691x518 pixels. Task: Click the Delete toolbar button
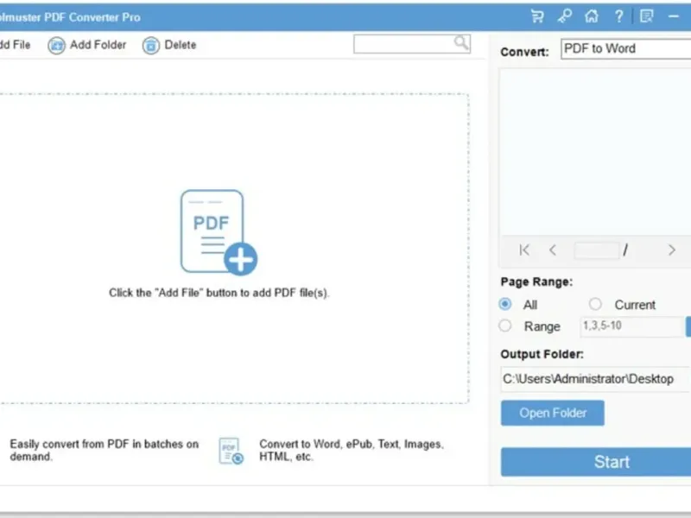pyautogui.click(x=169, y=45)
